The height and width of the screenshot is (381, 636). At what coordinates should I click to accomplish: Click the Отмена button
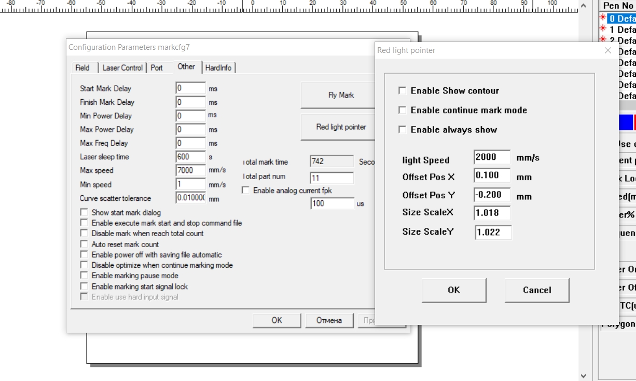tap(329, 320)
